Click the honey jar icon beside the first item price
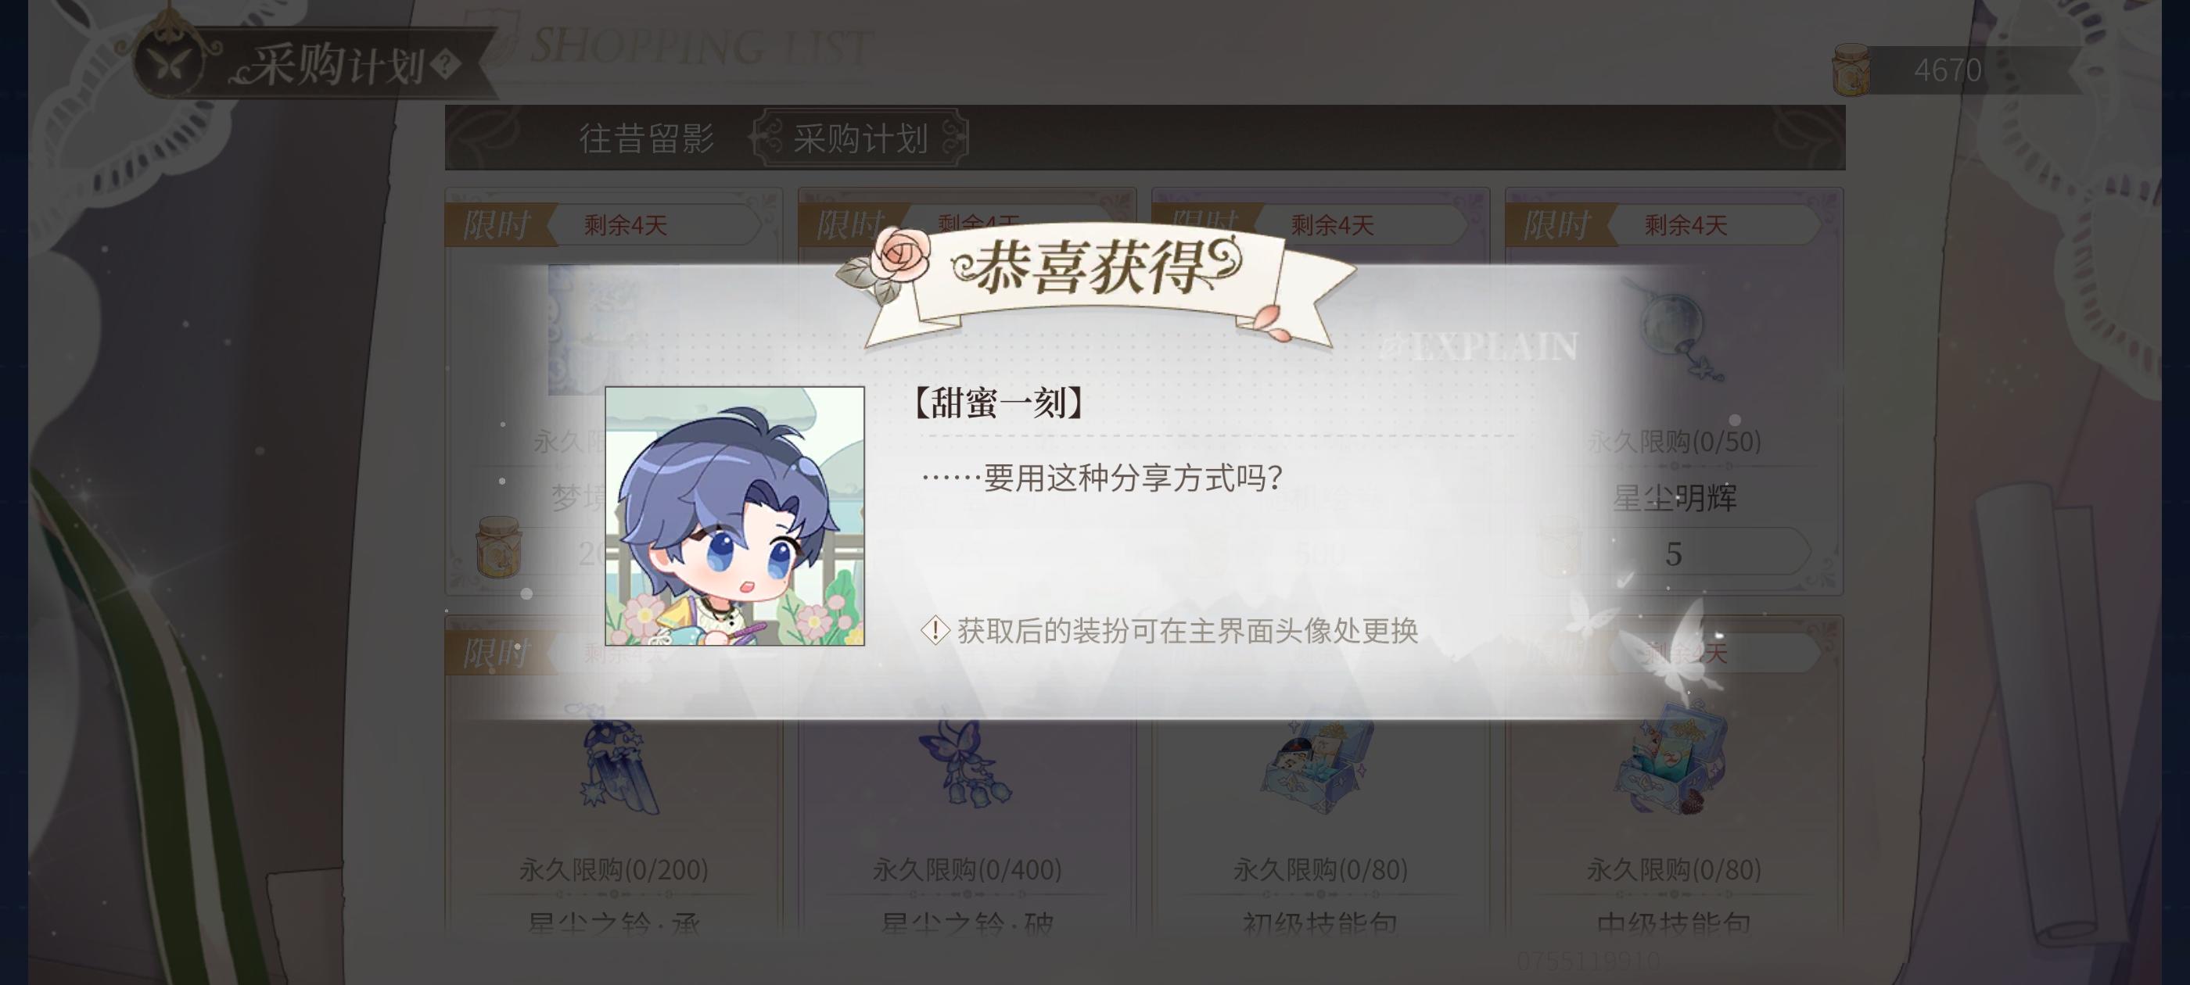The image size is (2190, 985). (498, 547)
